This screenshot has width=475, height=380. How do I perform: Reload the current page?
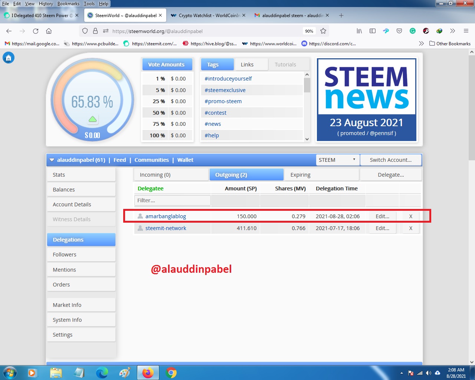36,31
